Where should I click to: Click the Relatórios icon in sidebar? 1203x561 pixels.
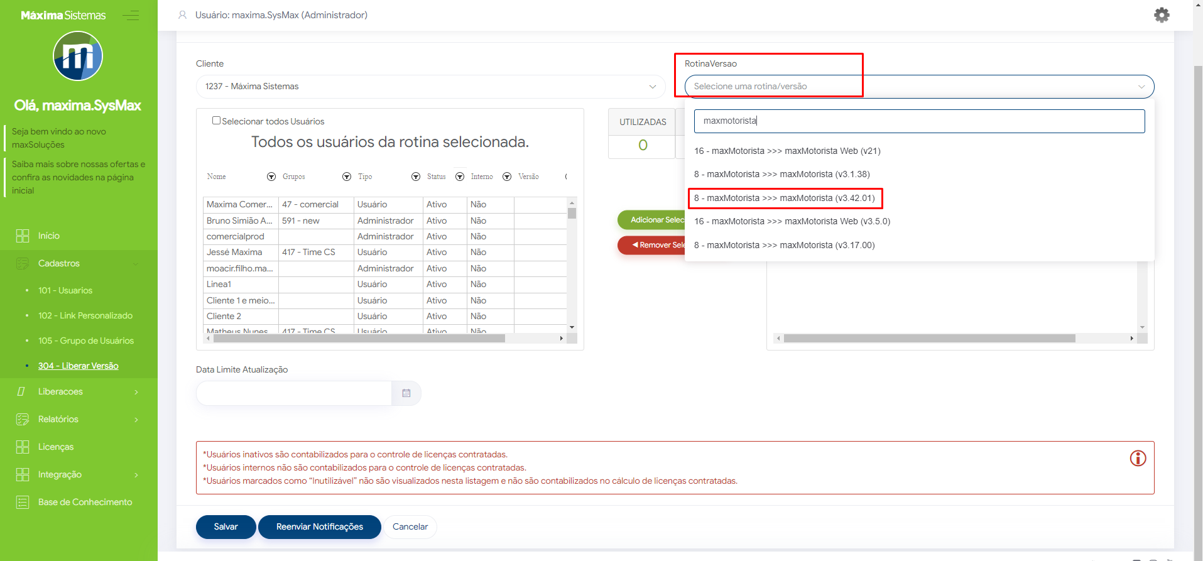coord(23,419)
